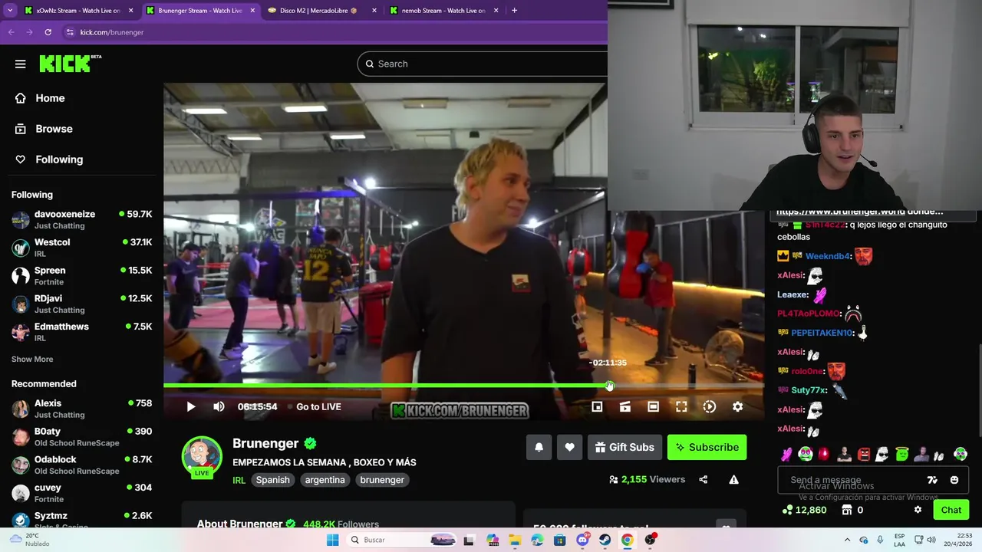Viewport: 982px width, 552px height.
Task: Report stream via warning triangle icon
Action: (x=733, y=480)
